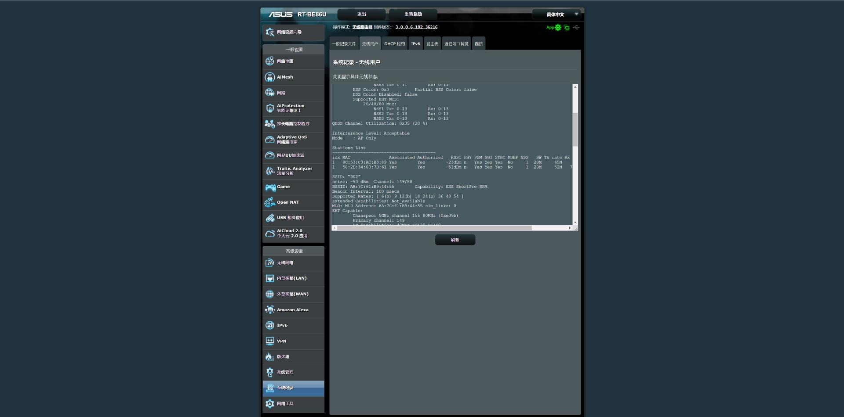The width and height of the screenshot is (844, 417).
Task: Click the 退出 logout button
Action: 362,14
